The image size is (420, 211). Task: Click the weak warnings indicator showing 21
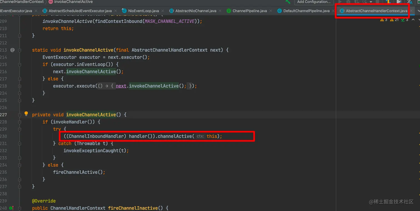(x=394, y=20)
